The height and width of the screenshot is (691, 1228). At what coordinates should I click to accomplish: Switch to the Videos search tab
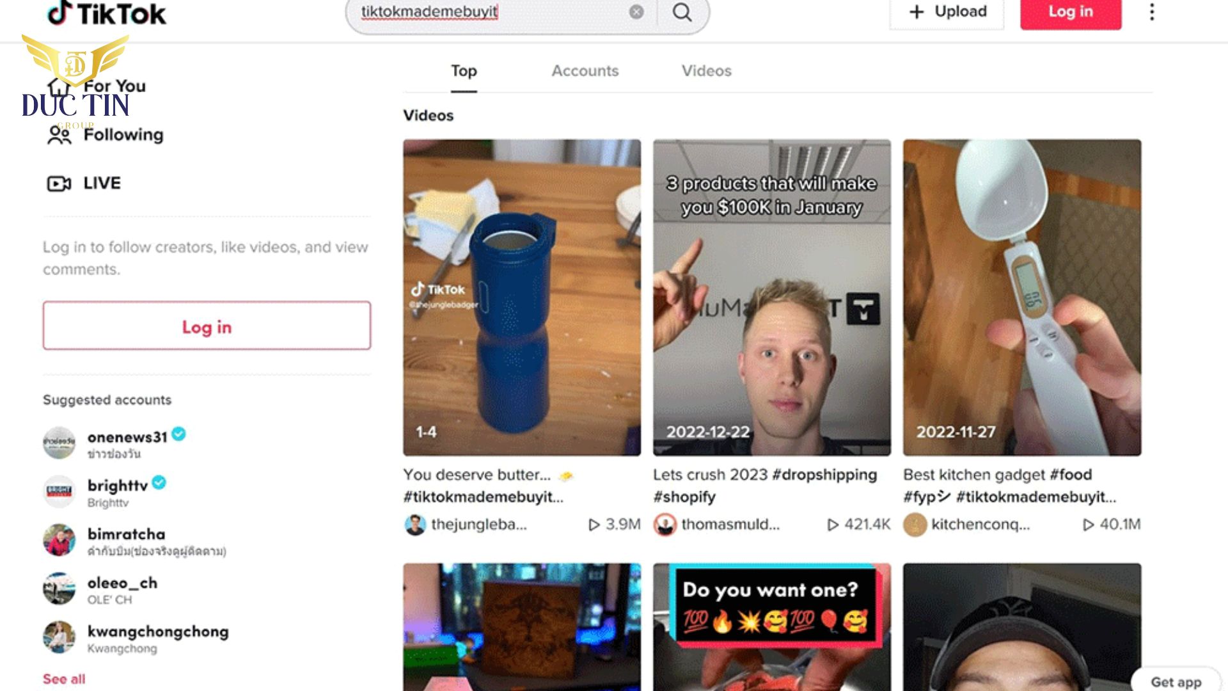(x=707, y=70)
